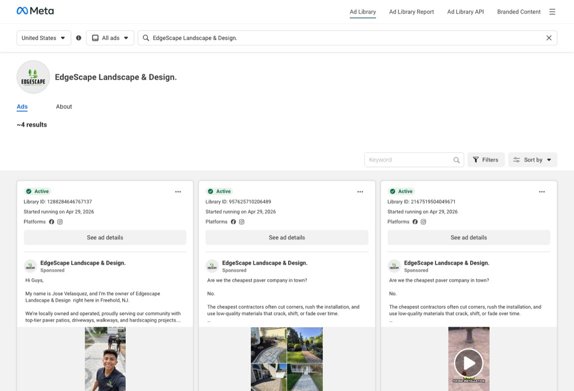Switch to the About tab
Viewport: 574px width, 391px height.
(x=64, y=106)
